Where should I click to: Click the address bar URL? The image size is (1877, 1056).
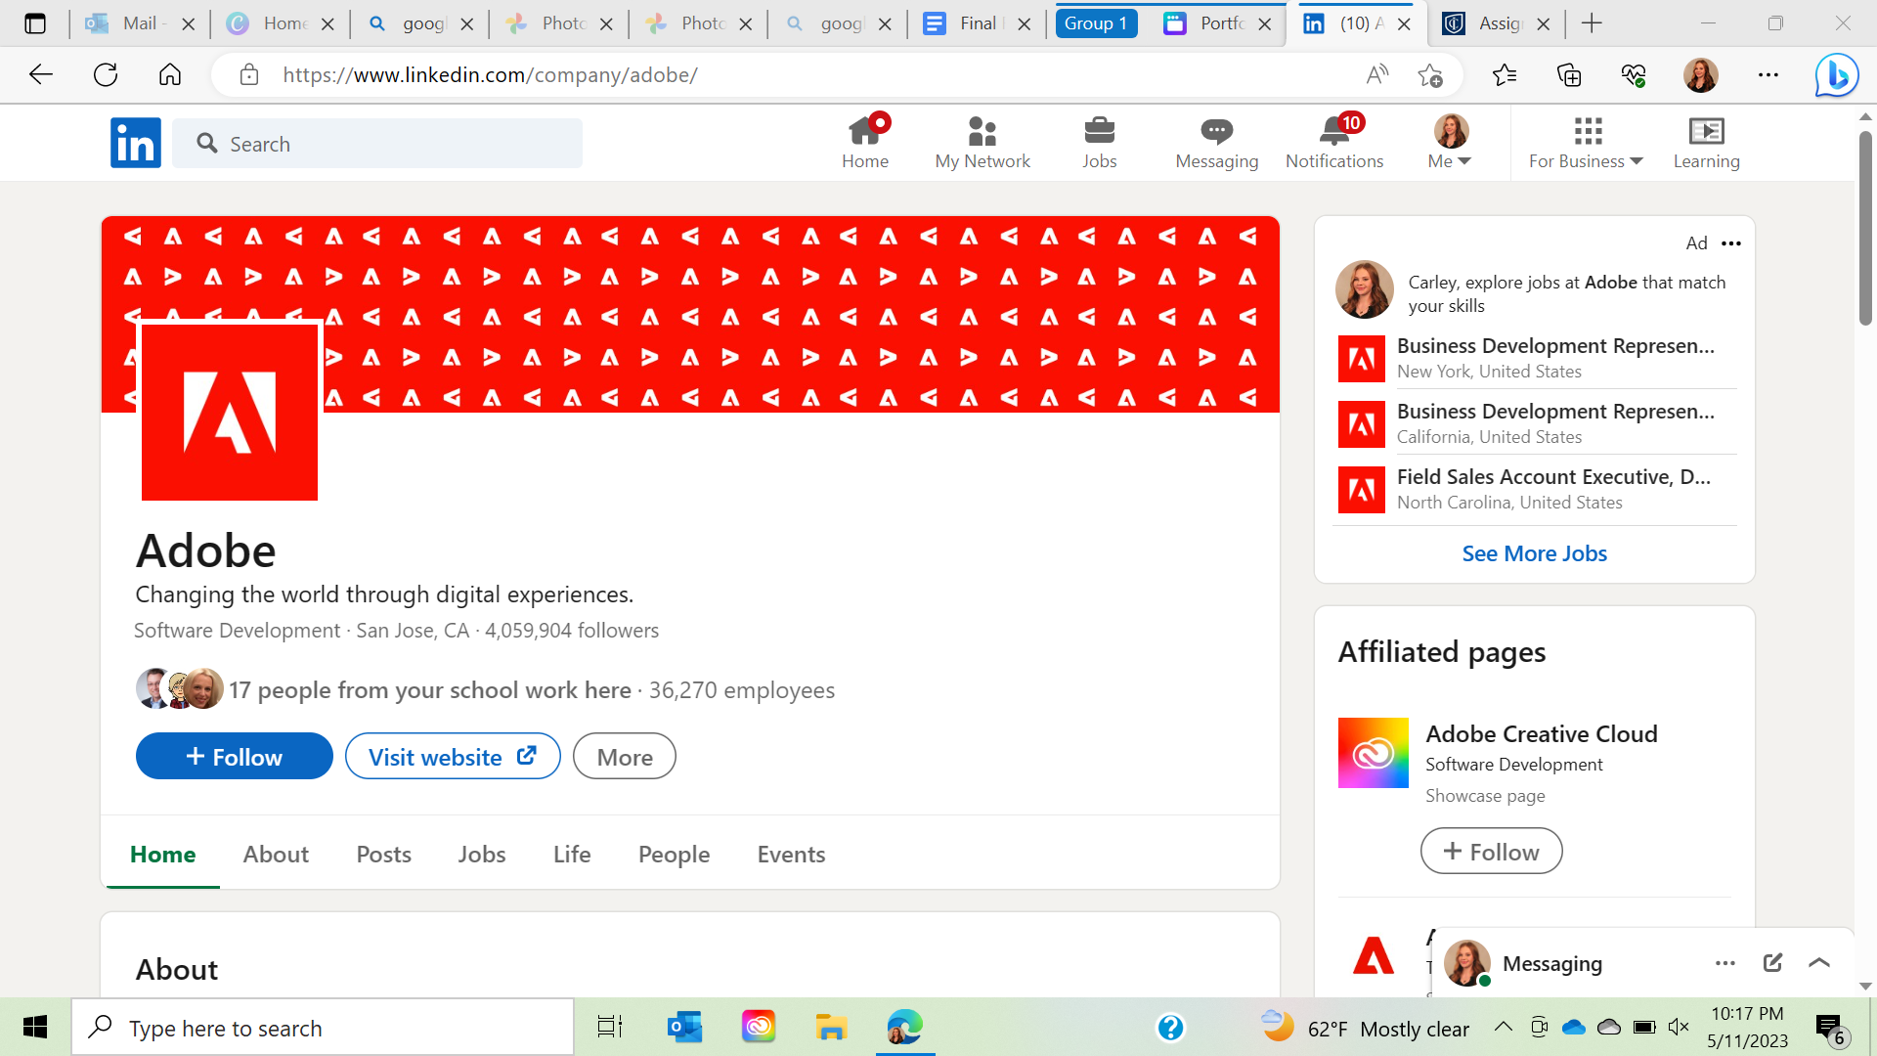point(490,74)
